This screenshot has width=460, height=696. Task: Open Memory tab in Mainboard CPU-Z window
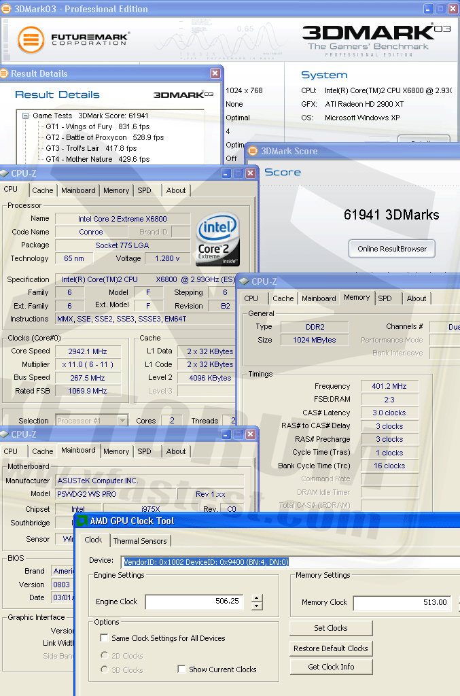[116, 451]
